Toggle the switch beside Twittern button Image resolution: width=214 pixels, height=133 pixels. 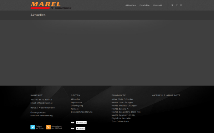pyautogui.click(x=73, y=128)
